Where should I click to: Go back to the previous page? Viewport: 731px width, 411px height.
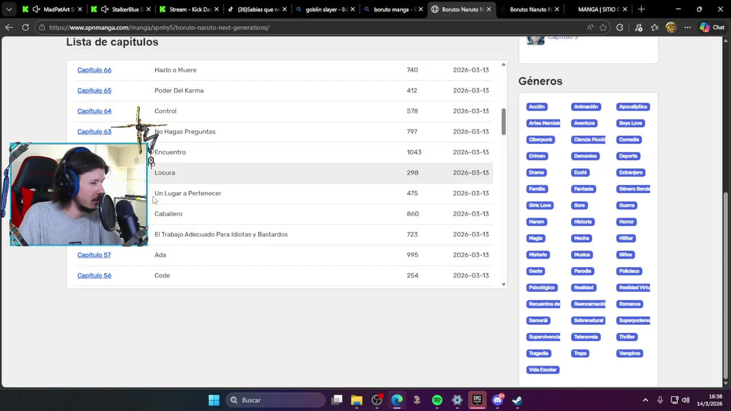pyautogui.click(x=9, y=27)
